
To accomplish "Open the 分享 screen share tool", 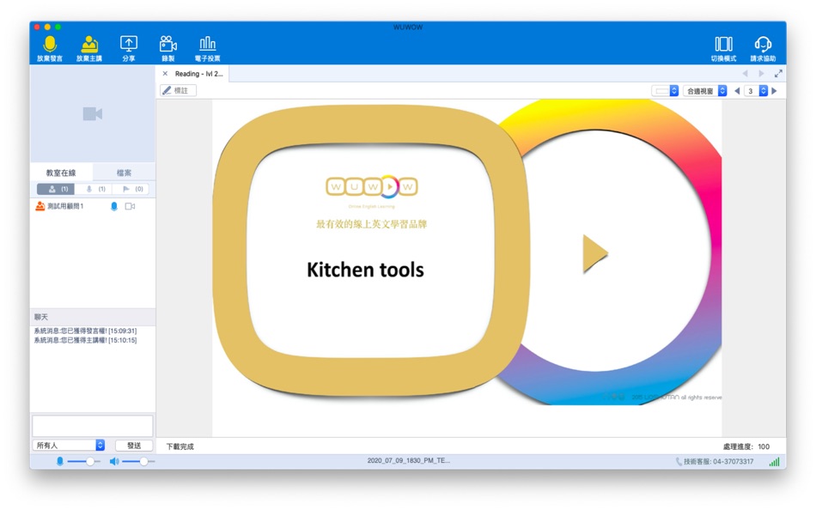I will [x=129, y=44].
